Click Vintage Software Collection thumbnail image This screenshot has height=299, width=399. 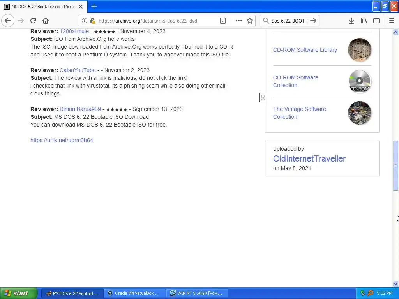click(360, 113)
